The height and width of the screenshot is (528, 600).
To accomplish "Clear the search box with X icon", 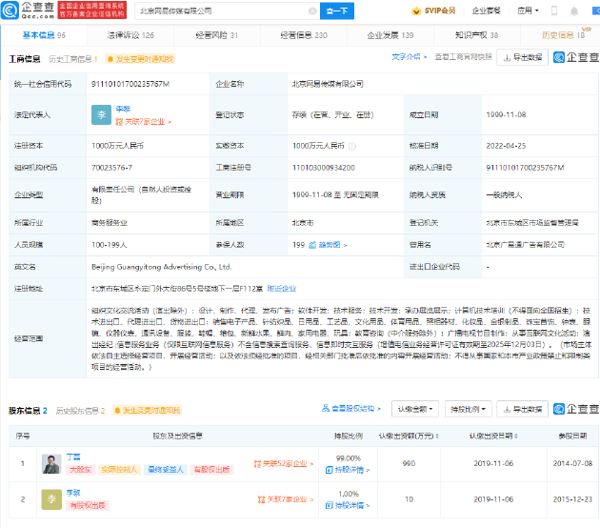I will click(x=311, y=10).
